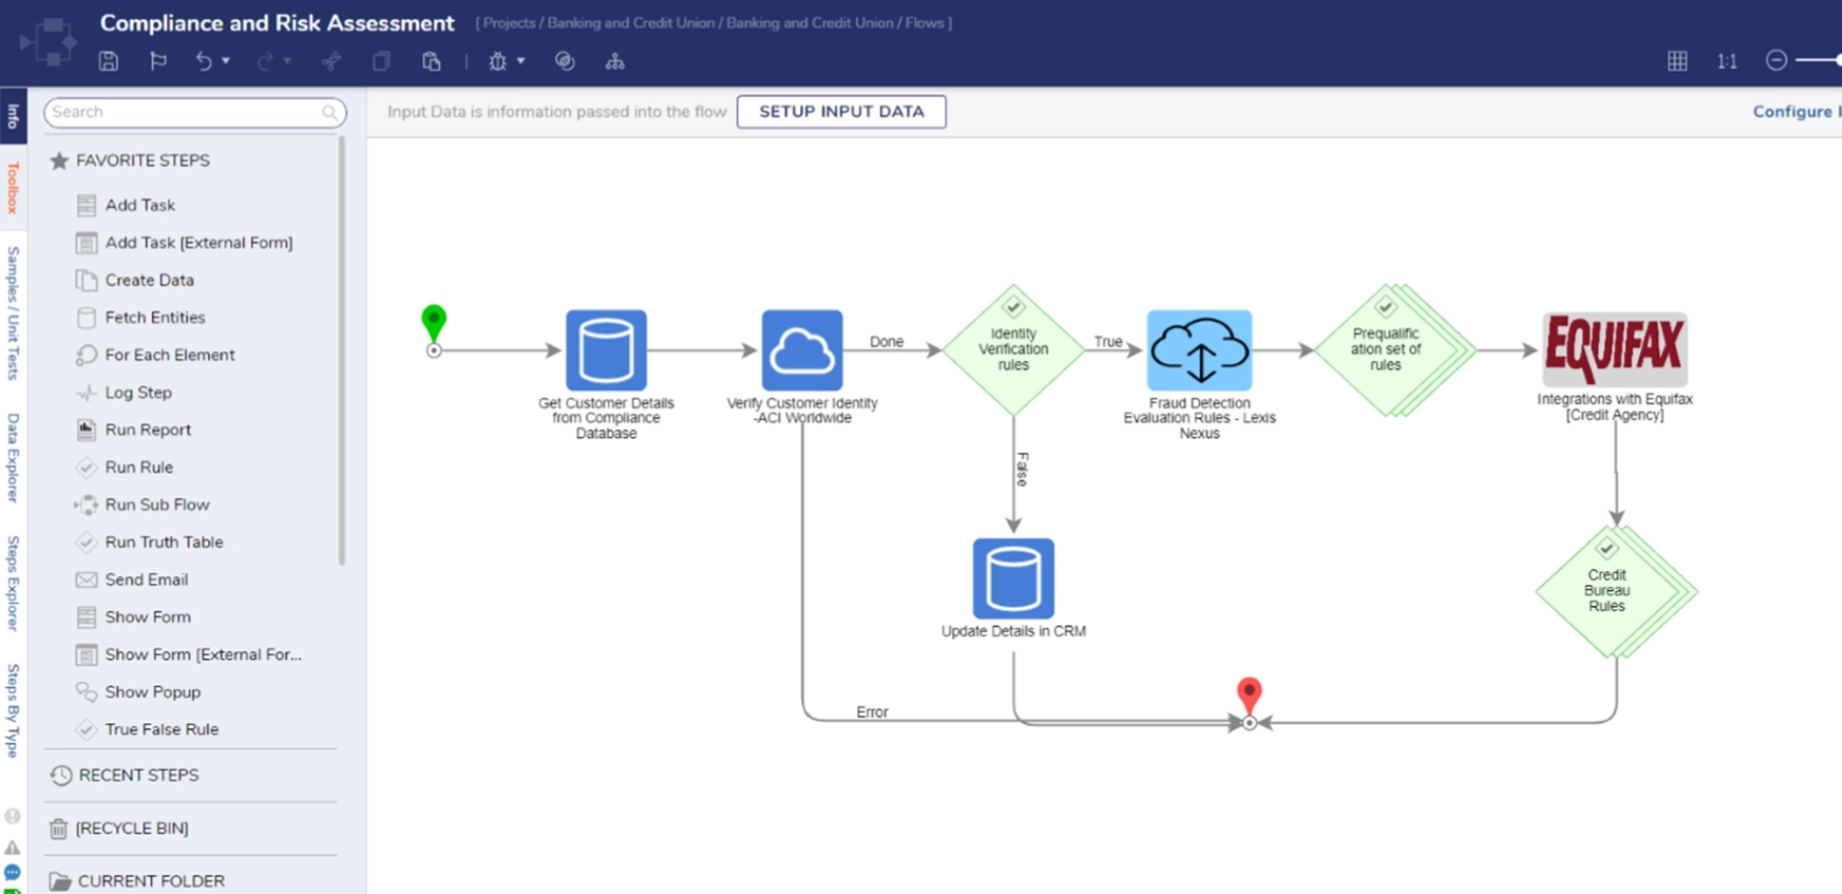Select the Add Task step
The image size is (1842, 894).
tap(139, 205)
